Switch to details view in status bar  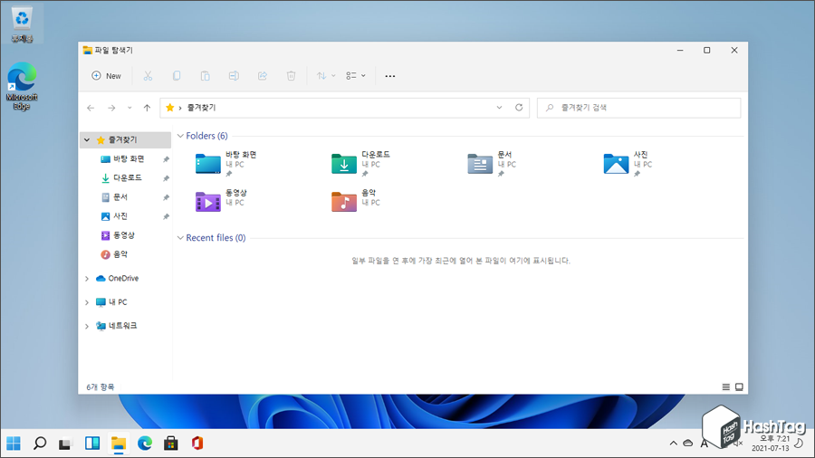[726, 386]
